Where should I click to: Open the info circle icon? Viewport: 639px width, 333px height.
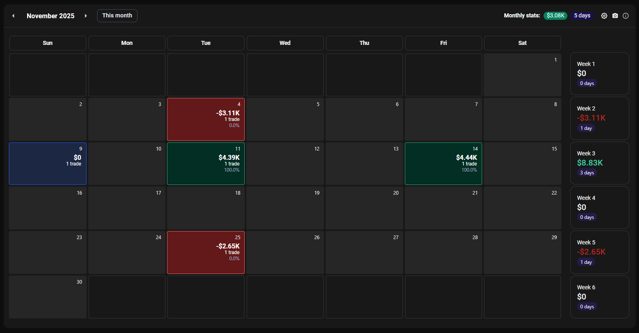pyautogui.click(x=626, y=16)
